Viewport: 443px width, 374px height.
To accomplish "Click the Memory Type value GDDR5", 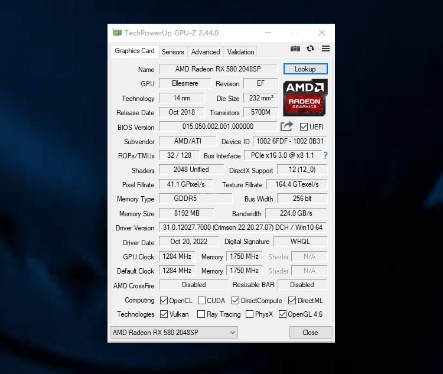I will pos(196,199).
